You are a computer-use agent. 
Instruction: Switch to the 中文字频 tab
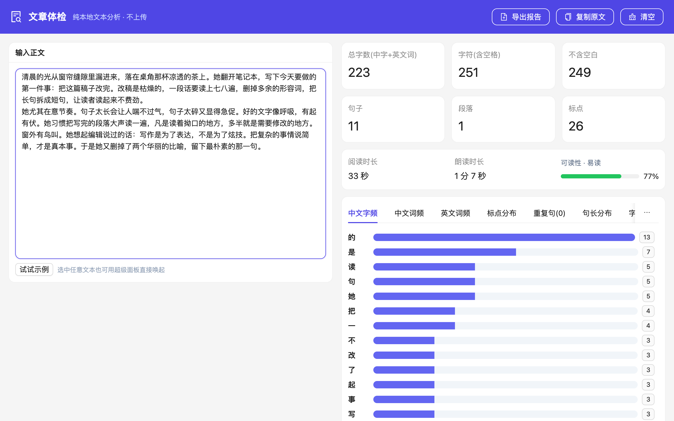[x=363, y=213]
